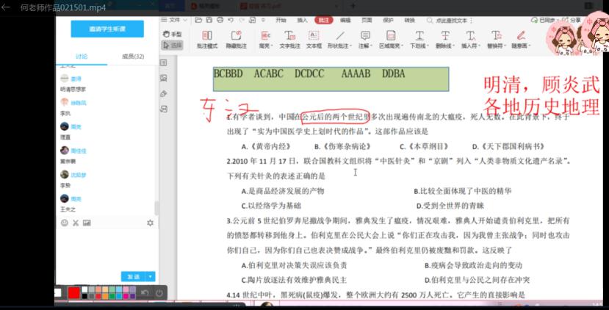The width and height of the screenshot is (609, 310).
Task: Toggle the 选择 selection tool
Action: point(172,45)
